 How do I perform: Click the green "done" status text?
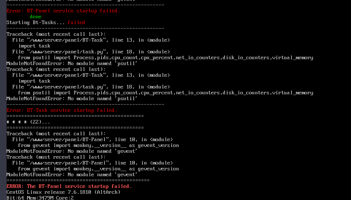pos(35,16)
